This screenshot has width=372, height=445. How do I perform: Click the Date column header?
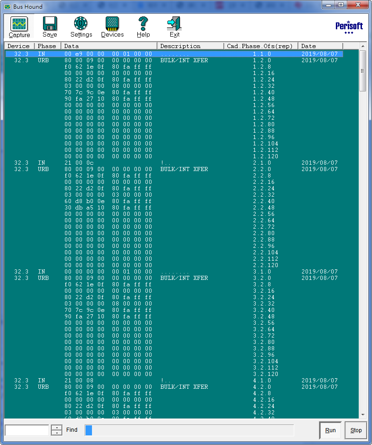[321, 46]
